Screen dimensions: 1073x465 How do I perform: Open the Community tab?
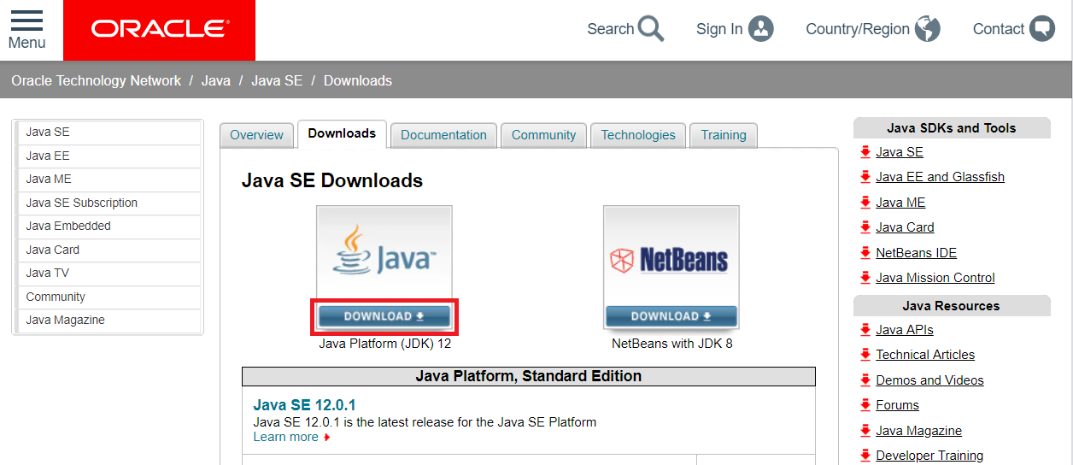(543, 135)
